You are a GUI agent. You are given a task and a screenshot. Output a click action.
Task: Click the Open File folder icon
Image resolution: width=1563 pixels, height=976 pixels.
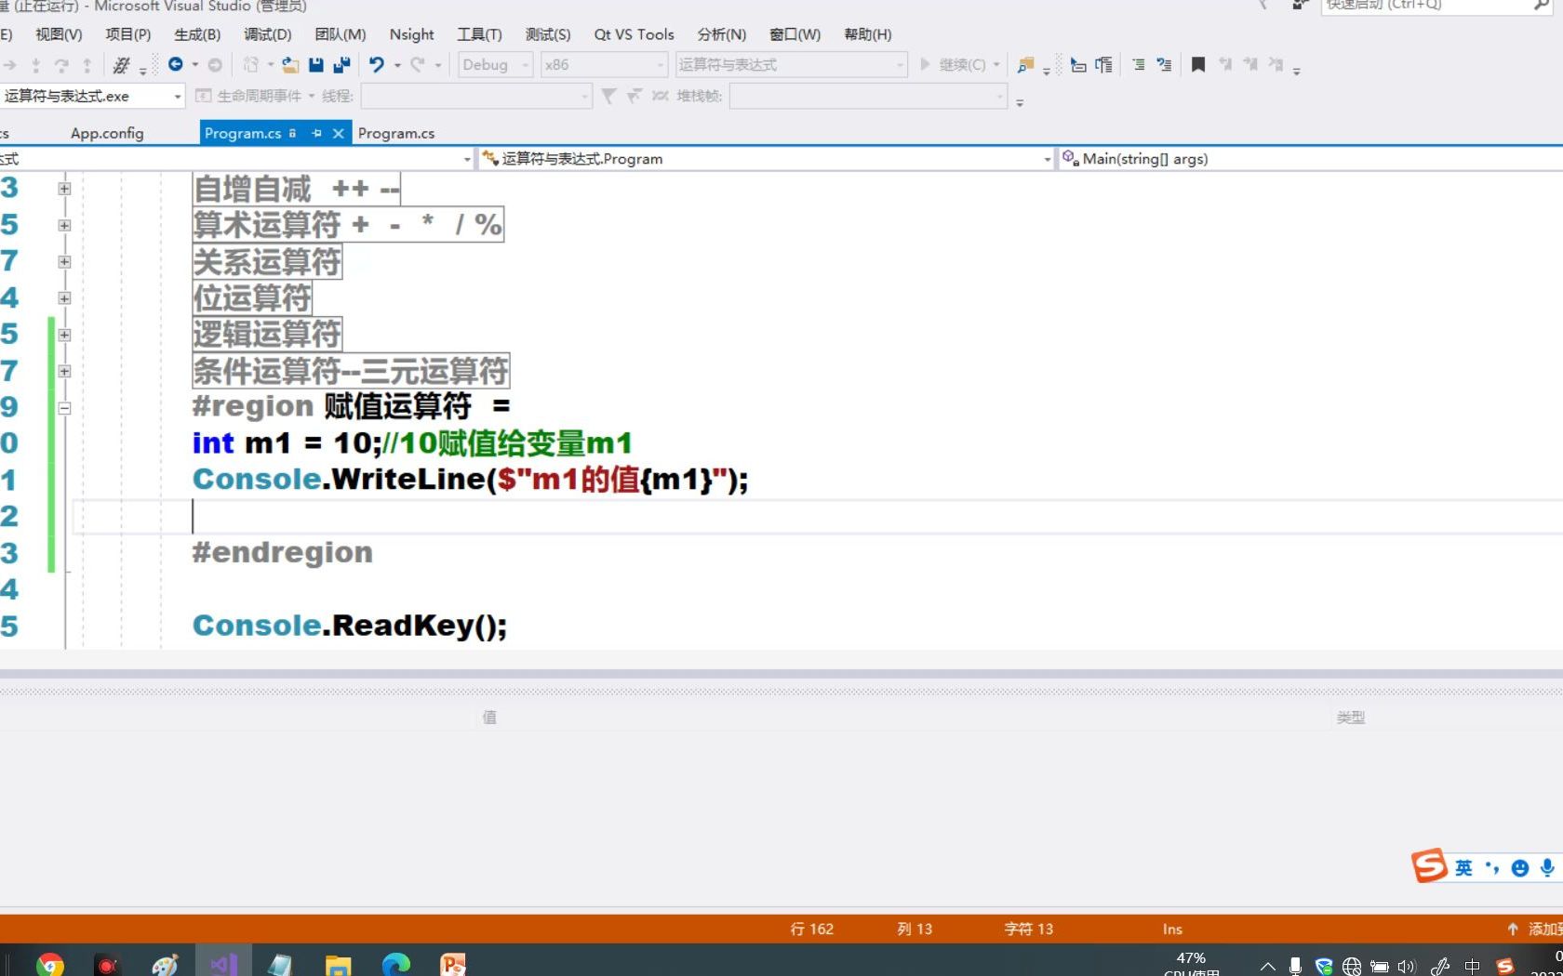(290, 64)
